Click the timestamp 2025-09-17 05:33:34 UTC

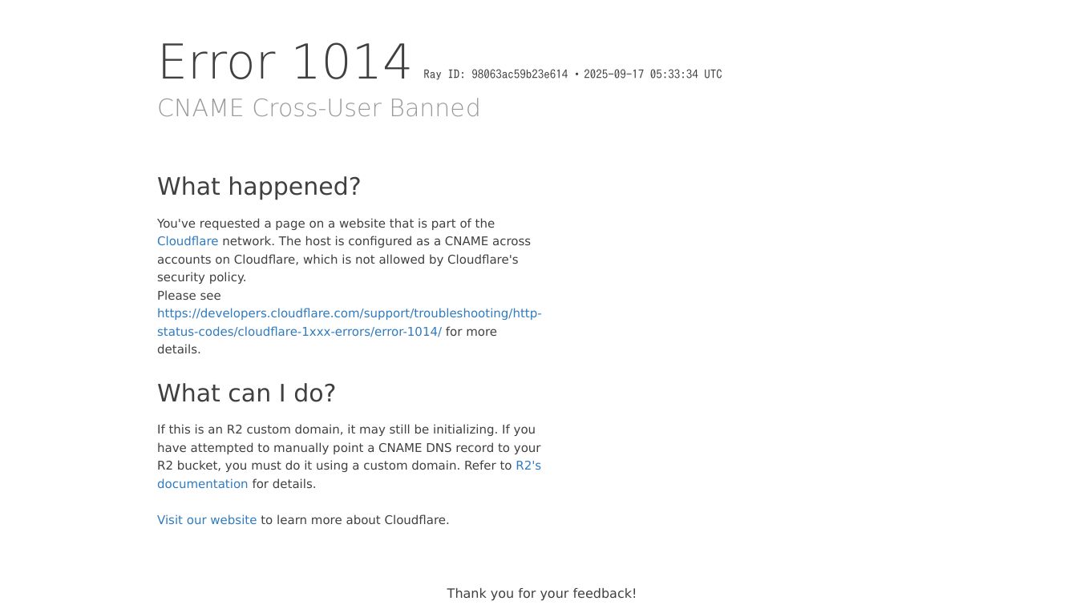[653, 75]
